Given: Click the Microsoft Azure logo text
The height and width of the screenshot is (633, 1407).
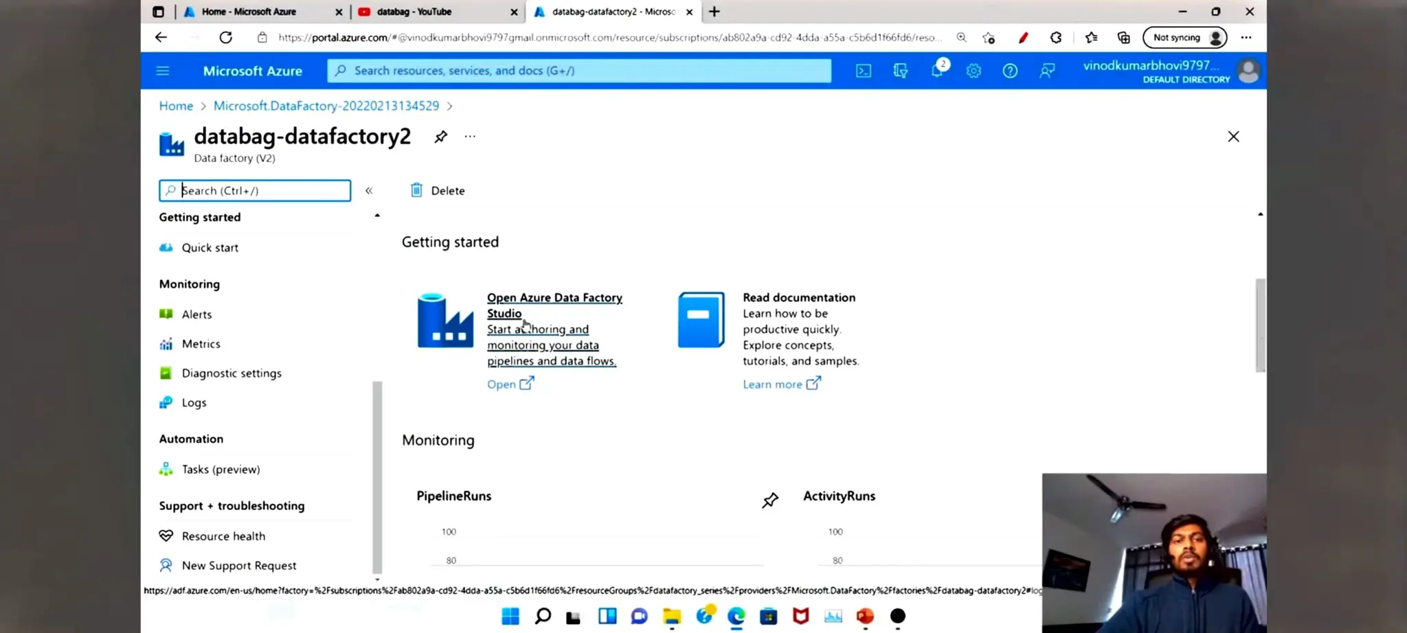Looking at the screenshot, I should (x=252, y=71).
